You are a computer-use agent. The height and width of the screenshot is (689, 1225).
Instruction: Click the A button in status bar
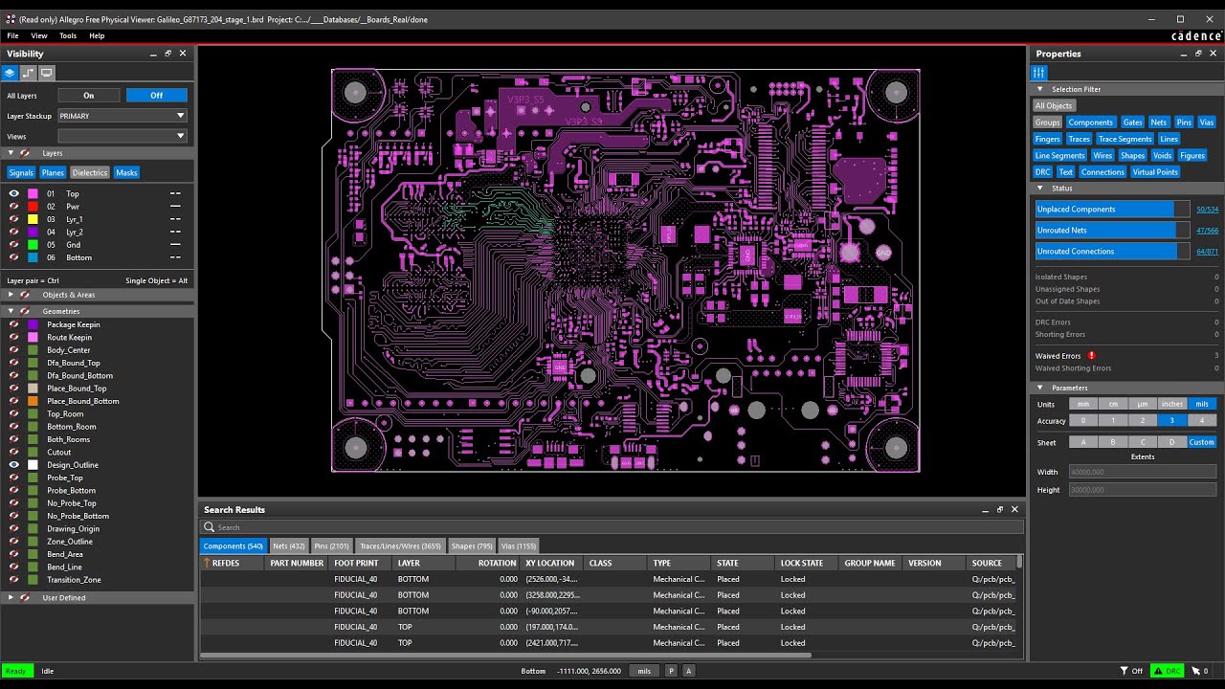click(x=688, y=671)
